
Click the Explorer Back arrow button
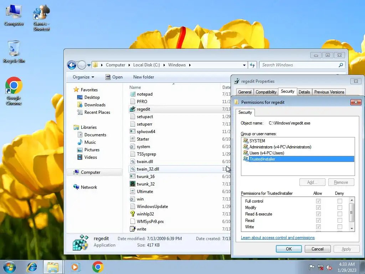coord(72,65)
